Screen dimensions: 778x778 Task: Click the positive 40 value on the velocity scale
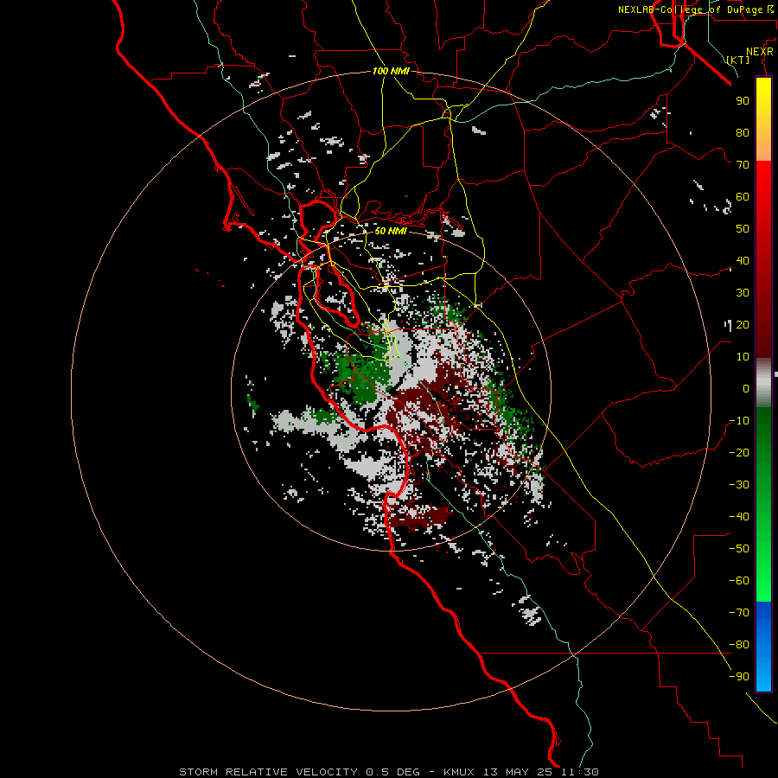tap(743, 260)
